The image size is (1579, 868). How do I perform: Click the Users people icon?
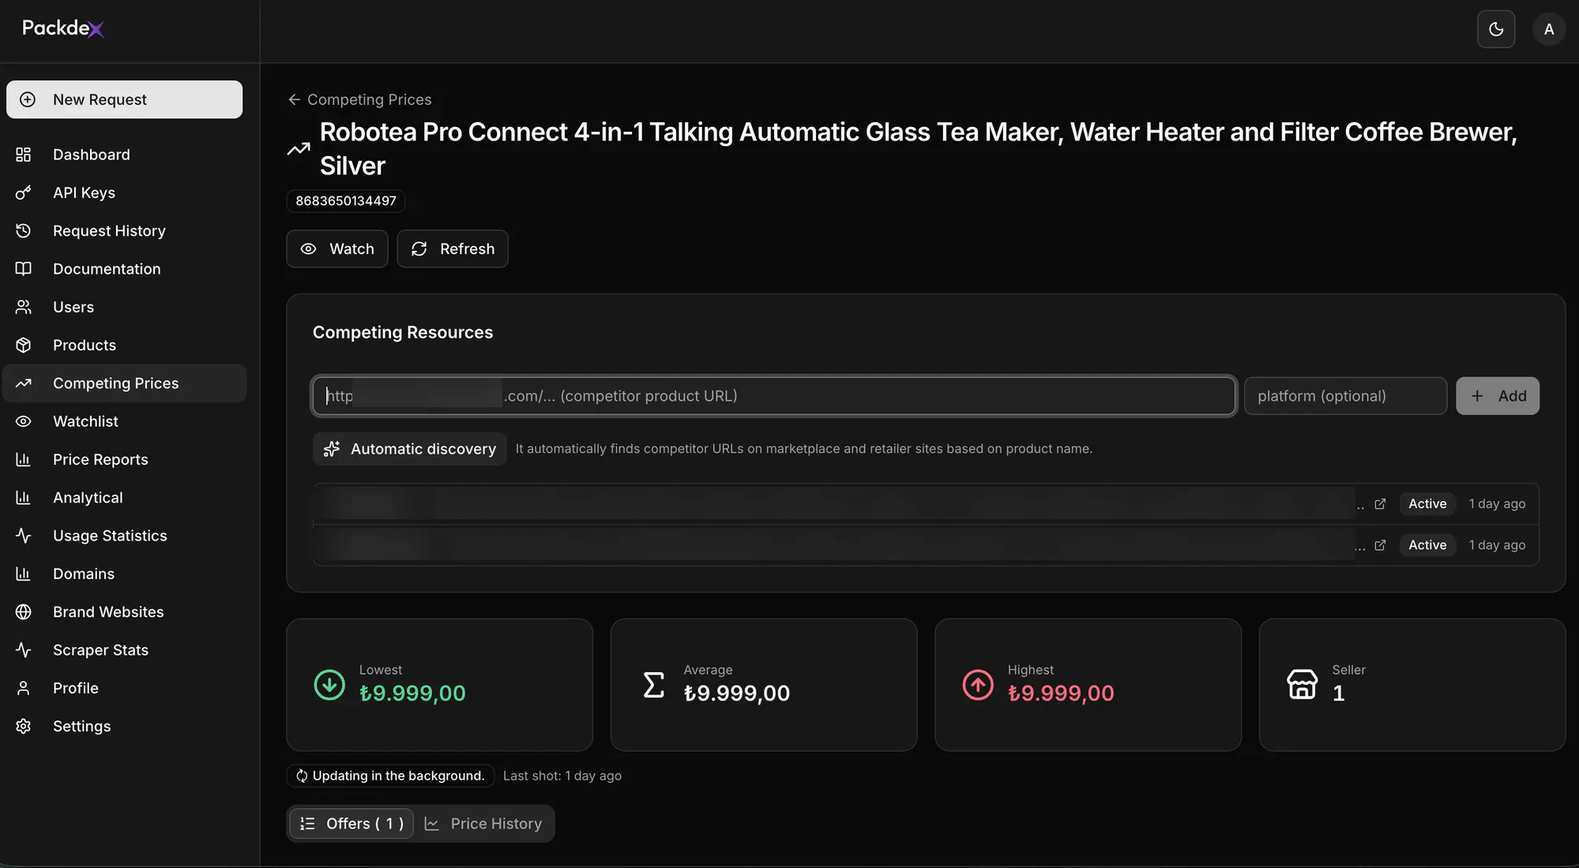point(24,307)
